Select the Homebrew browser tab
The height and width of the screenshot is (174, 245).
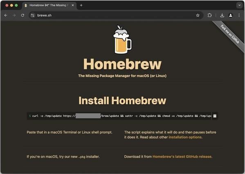pyautogui.click(x=49, y=5)
